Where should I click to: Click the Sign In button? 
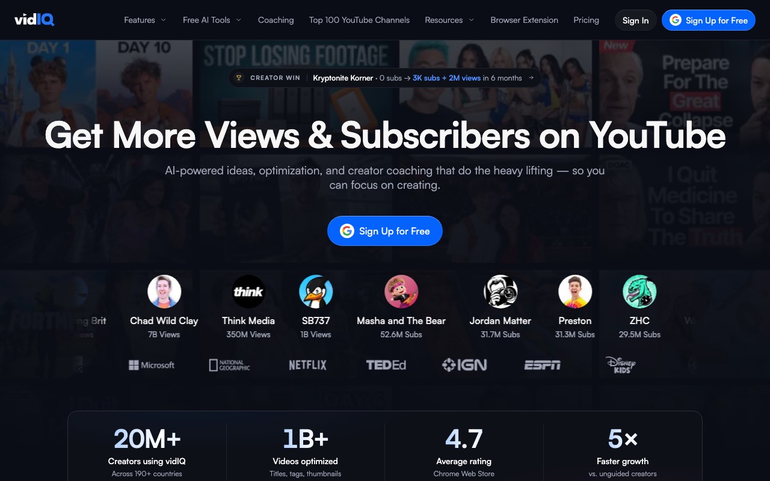coord(636,20)
